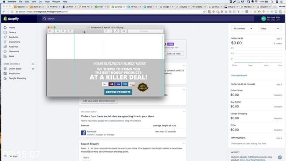
Task: Go back in the browser
Action: pos(4,12)
